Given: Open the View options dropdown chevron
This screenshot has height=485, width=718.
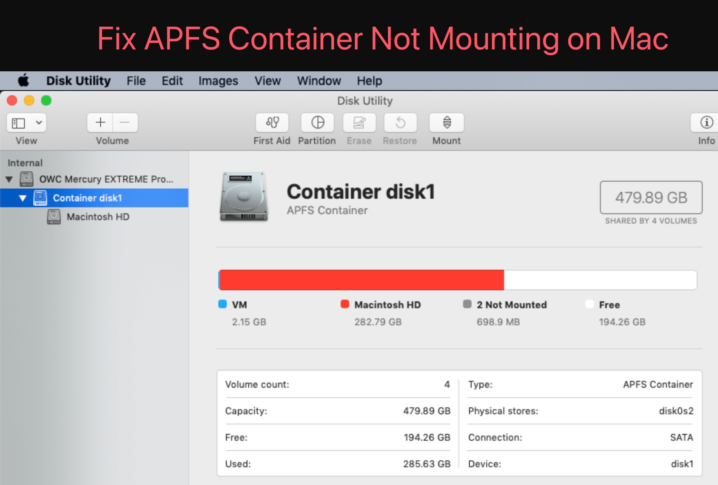Looking at the screenshot, I should click(39, 123).
